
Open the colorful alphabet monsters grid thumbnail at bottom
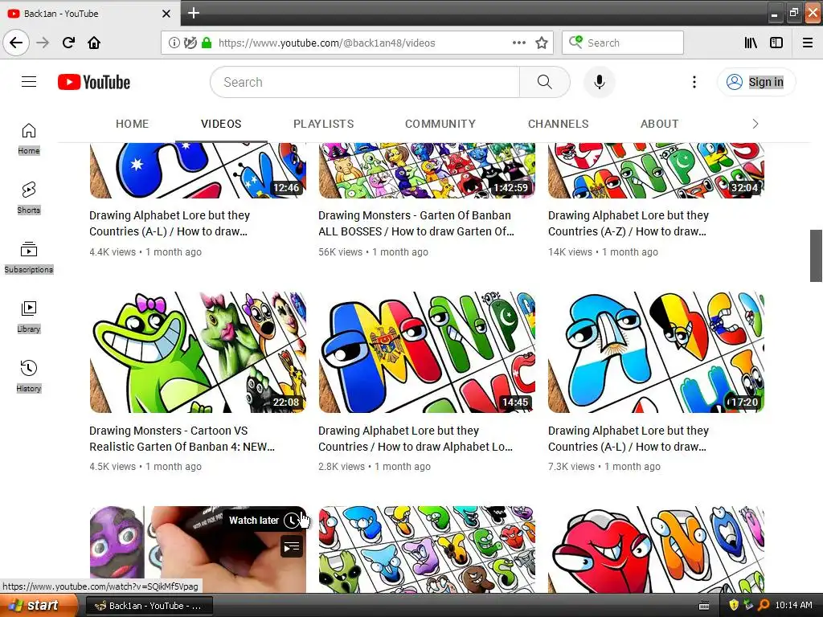pos(427,550)
